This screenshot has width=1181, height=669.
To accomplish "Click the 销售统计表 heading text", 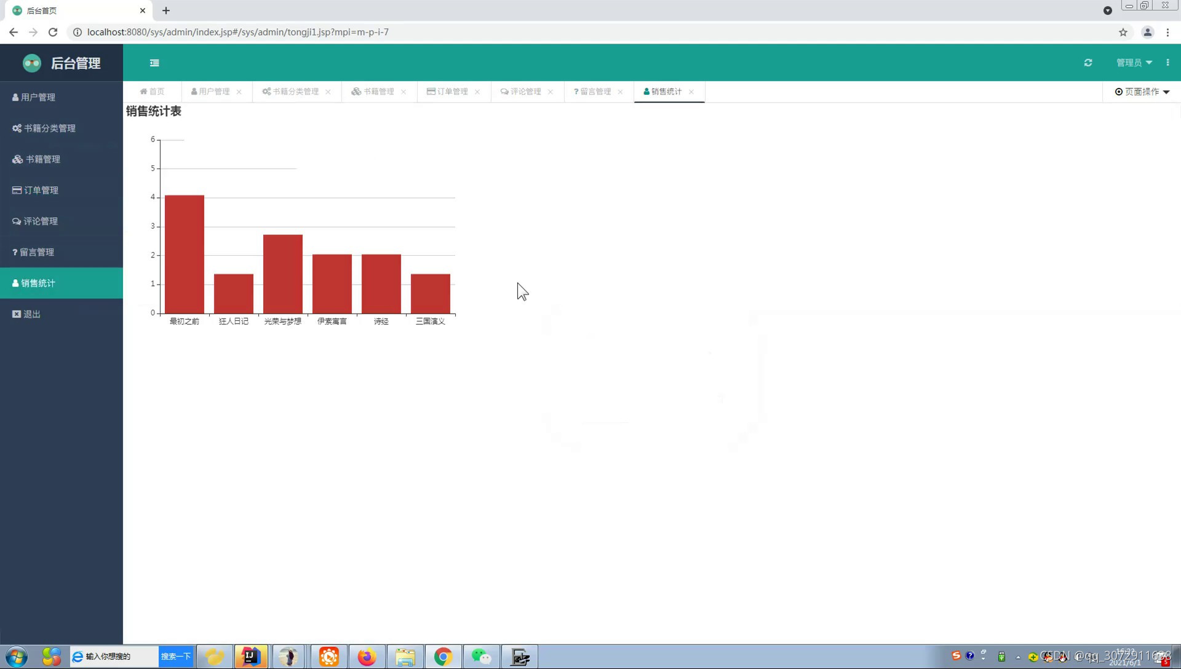I will (x=154, y=111).
